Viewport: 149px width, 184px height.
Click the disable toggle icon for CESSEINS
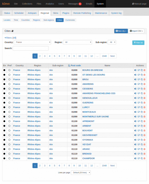[136, 89]
